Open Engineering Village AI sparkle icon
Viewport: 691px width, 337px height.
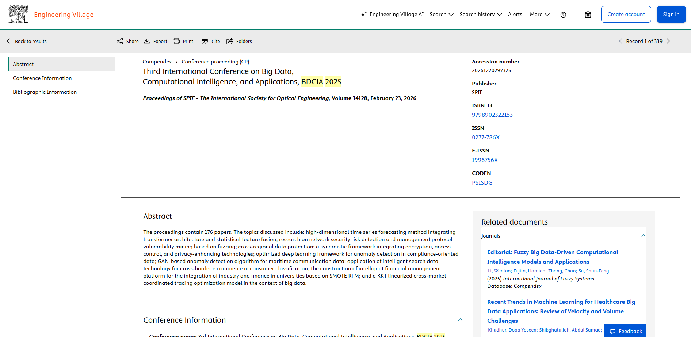click(x=363, y=15)
